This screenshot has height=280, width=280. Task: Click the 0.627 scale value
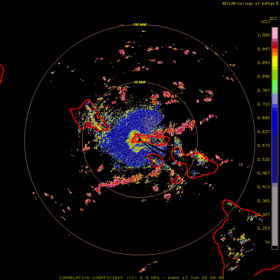[264, 132]
